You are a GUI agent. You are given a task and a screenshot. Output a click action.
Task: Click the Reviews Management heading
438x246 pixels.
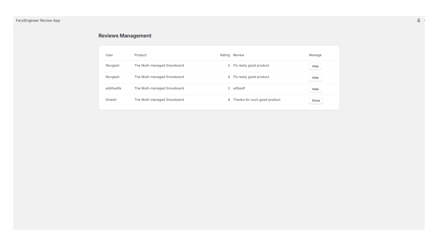[x=125, y=36]
